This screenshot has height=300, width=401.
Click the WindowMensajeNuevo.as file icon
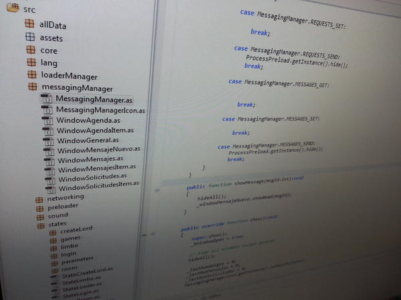pyautogui.click(x=49, y=151)
